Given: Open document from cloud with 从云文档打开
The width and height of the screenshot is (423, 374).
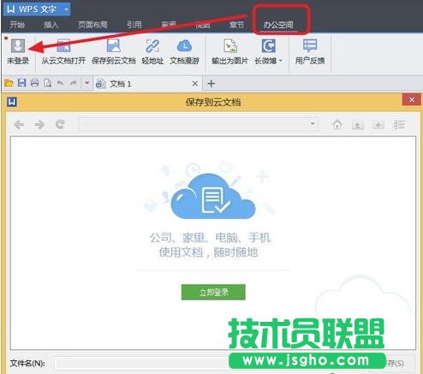Looking at the screenshot, I should coord(63,45).
